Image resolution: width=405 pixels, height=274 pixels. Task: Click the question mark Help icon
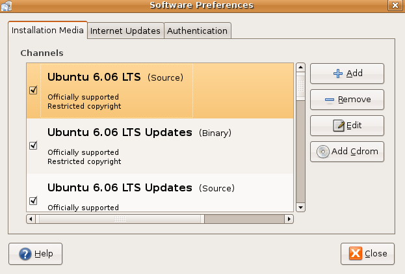25,254
